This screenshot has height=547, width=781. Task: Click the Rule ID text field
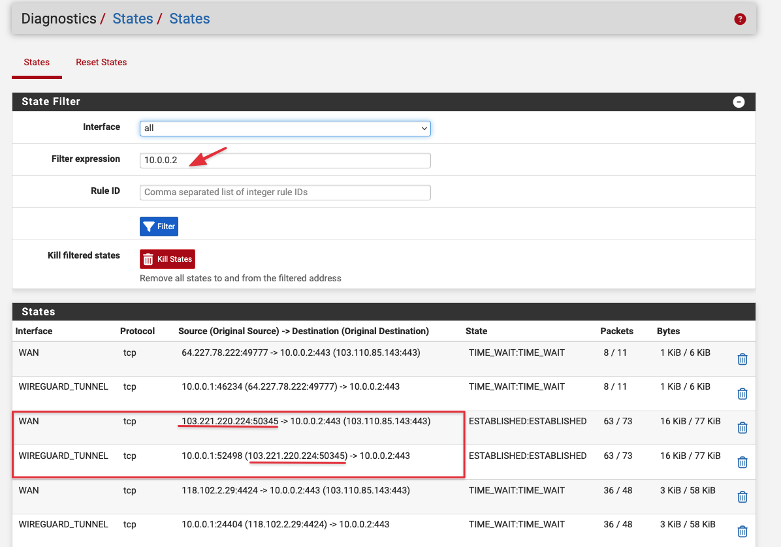[285, 193]
